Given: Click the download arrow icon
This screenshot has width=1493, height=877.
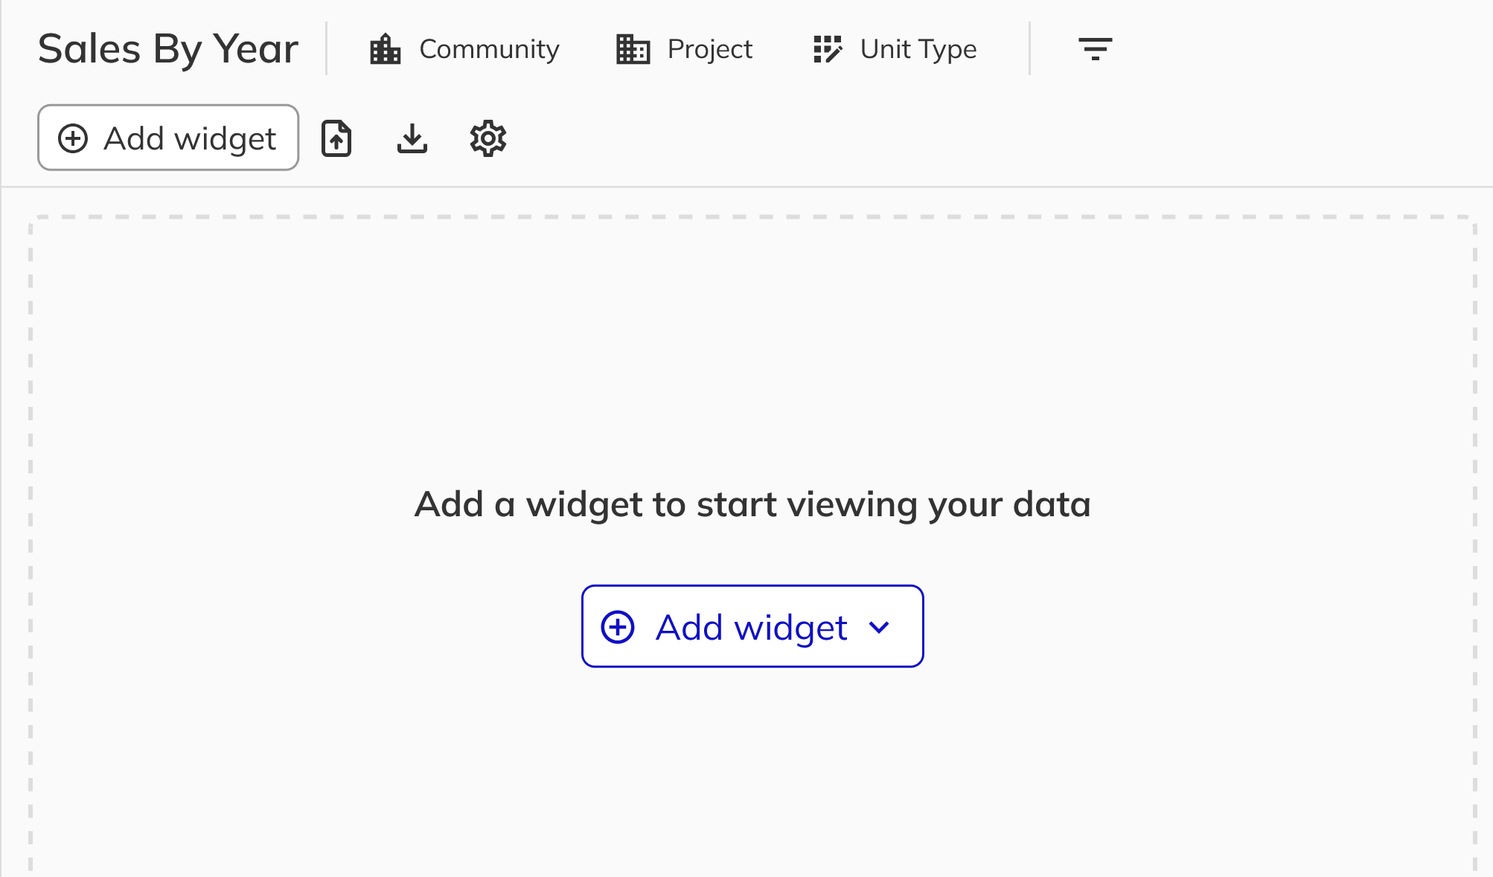Looking at the screenshot, I should (x=412, y=138).
